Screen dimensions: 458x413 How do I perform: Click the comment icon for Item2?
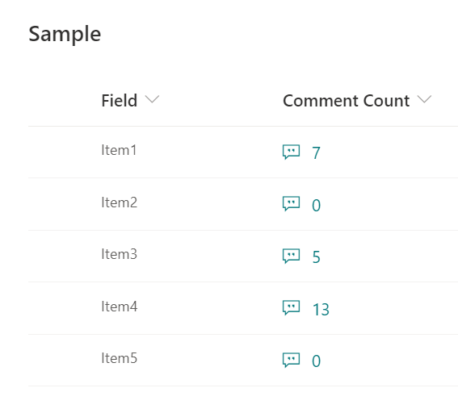click(291, 203)
